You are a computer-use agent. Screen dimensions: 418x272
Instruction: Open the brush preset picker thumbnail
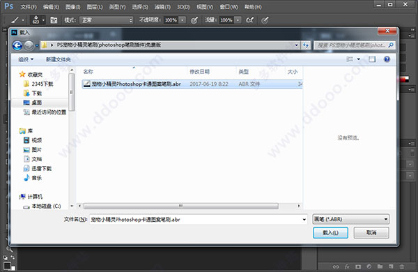click(x=36, y=20)
